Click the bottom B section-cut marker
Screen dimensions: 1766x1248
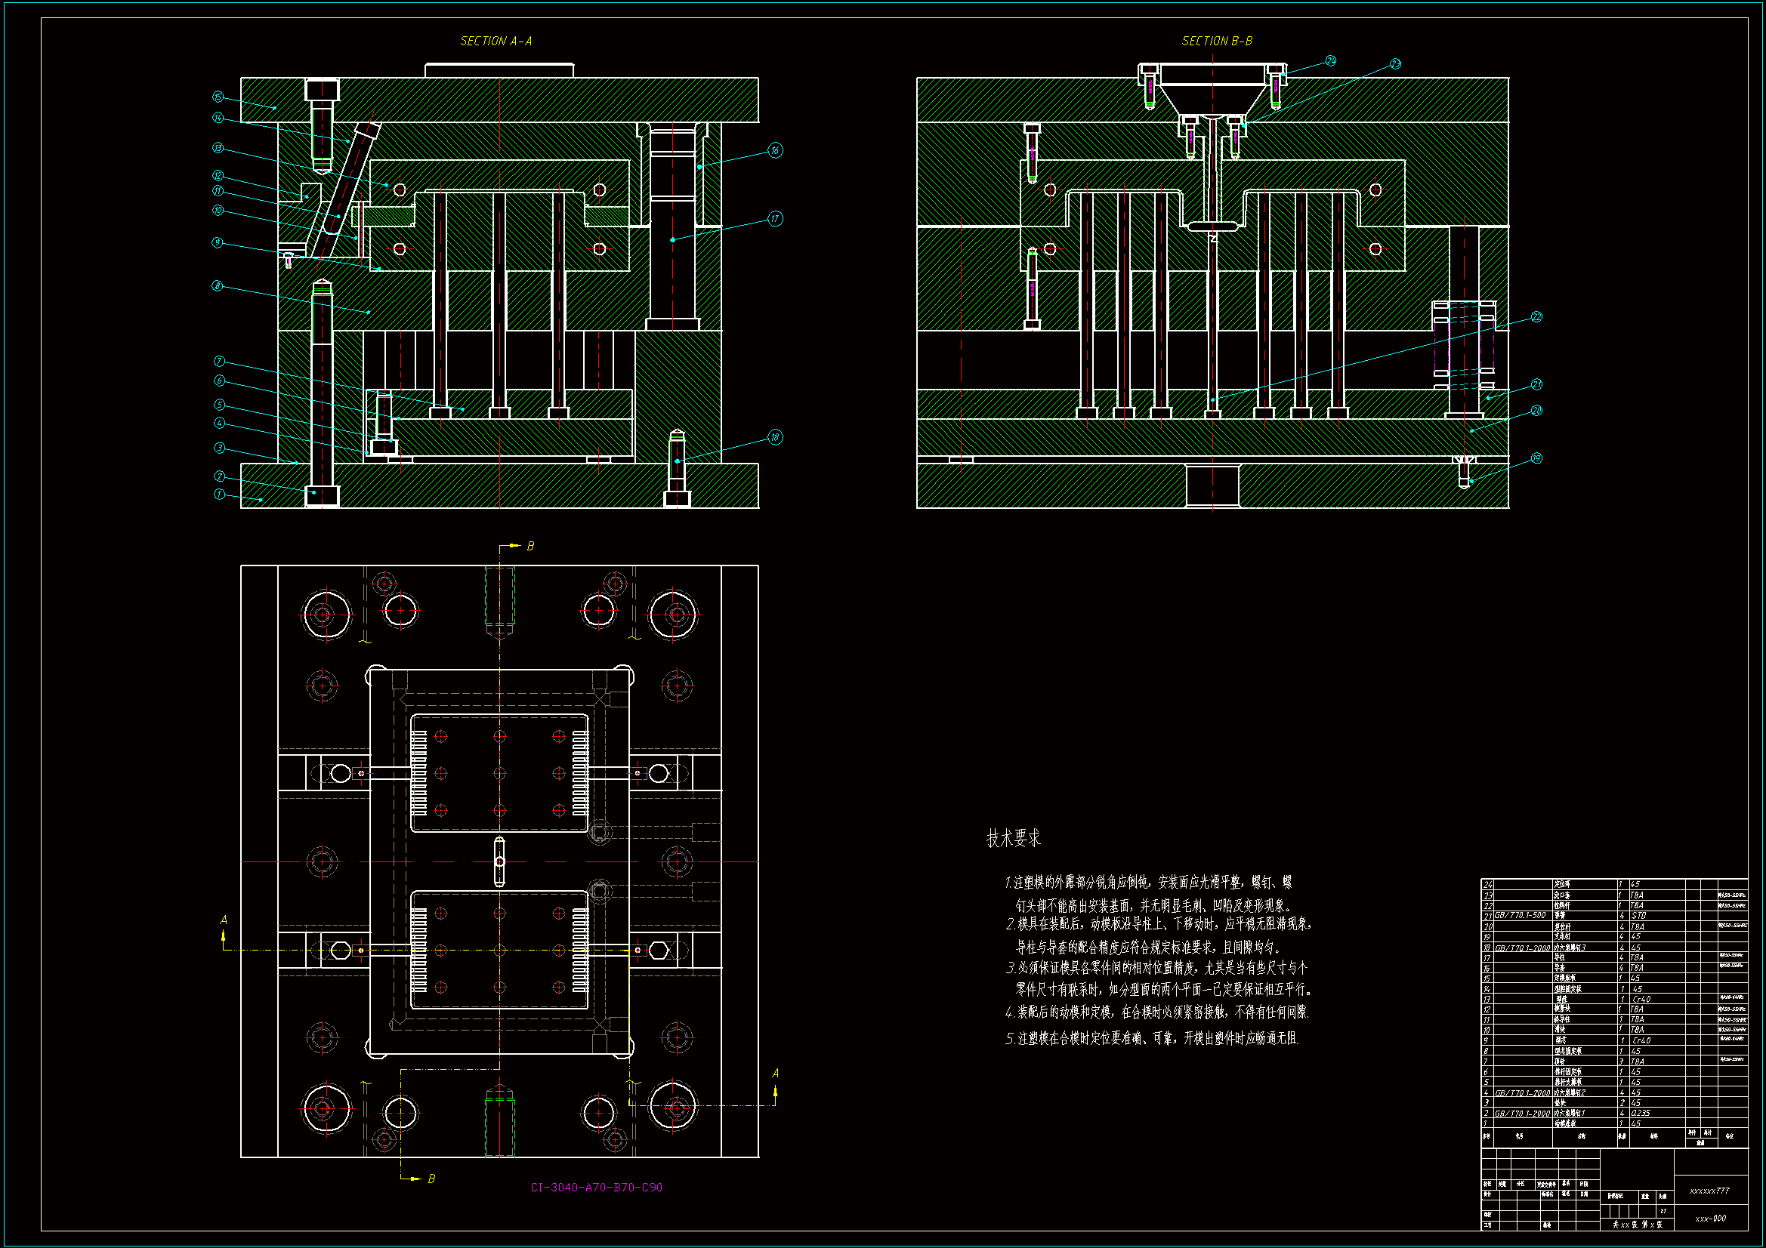click(x=431, y=1179)
